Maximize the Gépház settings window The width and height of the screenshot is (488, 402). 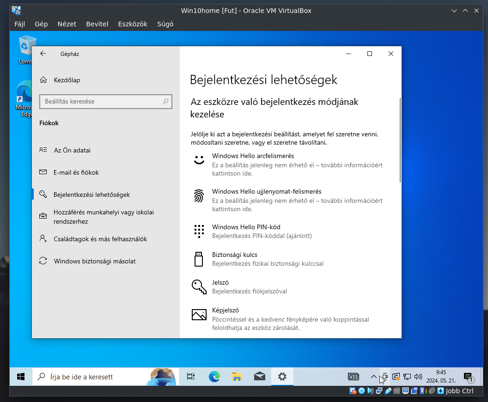(x=370, y=54)
